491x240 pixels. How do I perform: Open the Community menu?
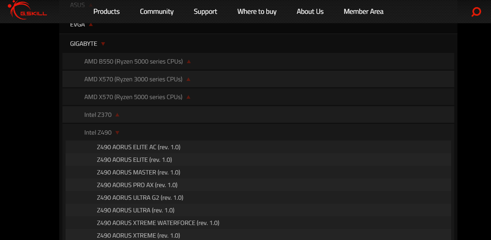click(x=157, y=11)
